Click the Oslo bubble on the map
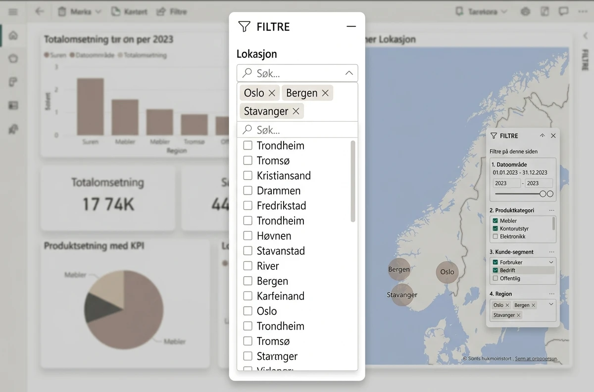This screenshot has height=392, width=594. (x=447, y=272)
